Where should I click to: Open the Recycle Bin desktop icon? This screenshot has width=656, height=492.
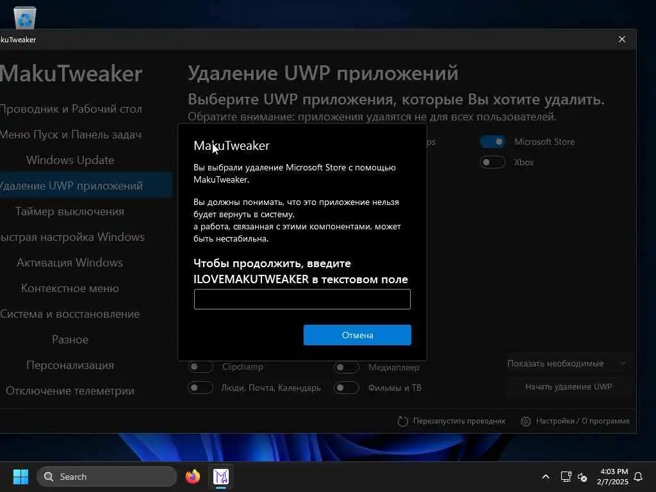[25, 17]
